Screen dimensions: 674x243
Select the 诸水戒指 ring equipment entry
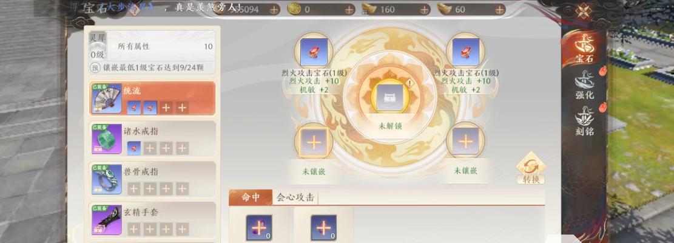click(x=153, y=139)
